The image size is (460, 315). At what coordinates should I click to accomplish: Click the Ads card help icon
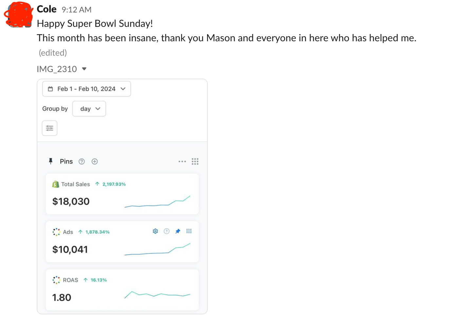tap(167, 231)
